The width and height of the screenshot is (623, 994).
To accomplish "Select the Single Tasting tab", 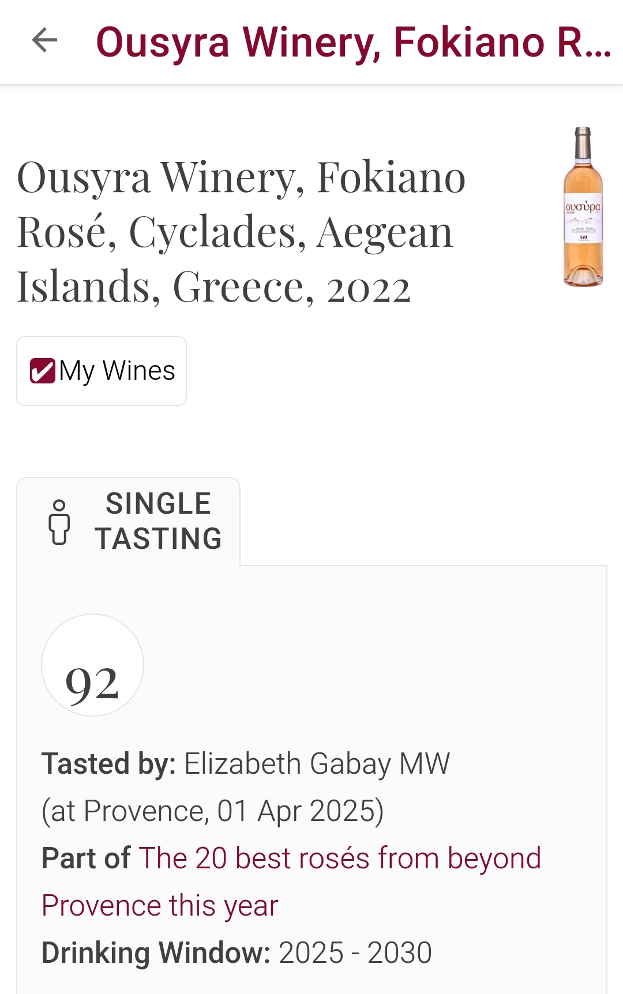I will pyautogui.click(x=129, y=521).
